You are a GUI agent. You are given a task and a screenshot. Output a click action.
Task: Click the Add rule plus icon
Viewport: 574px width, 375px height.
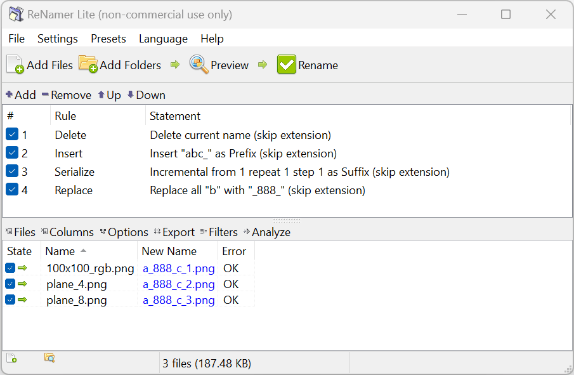tap(10, 95)
